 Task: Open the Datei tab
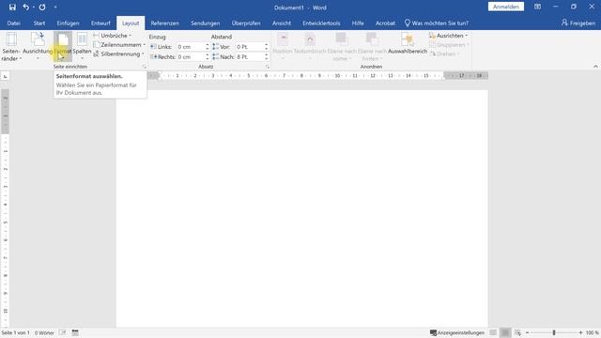(x=14, y=23)
